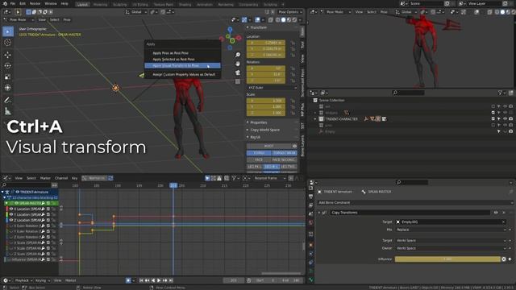The image size is (516, 290).
Task: Open Pose Mode dropdown in main viewport
Action: [19, 19]
